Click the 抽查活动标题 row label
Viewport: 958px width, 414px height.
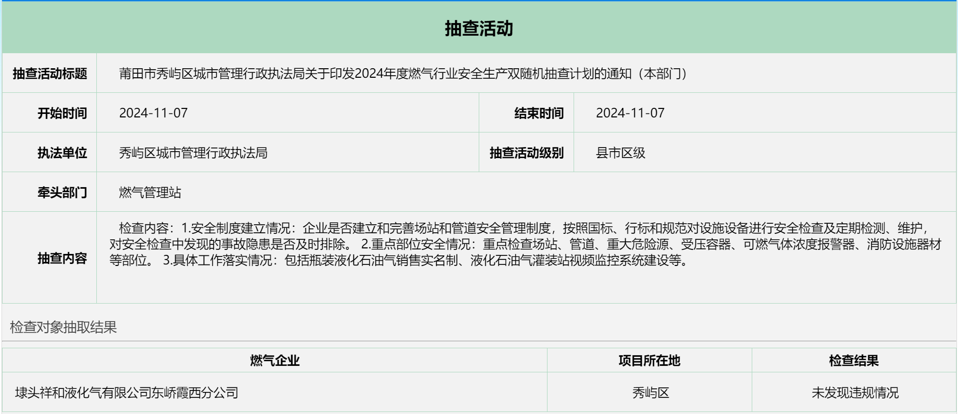pyautogui.click(x=50, y=74)
